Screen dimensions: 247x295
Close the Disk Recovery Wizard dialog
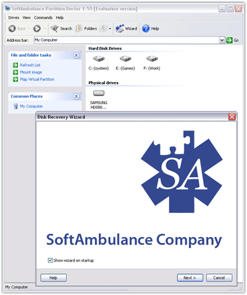coord(232,117)
